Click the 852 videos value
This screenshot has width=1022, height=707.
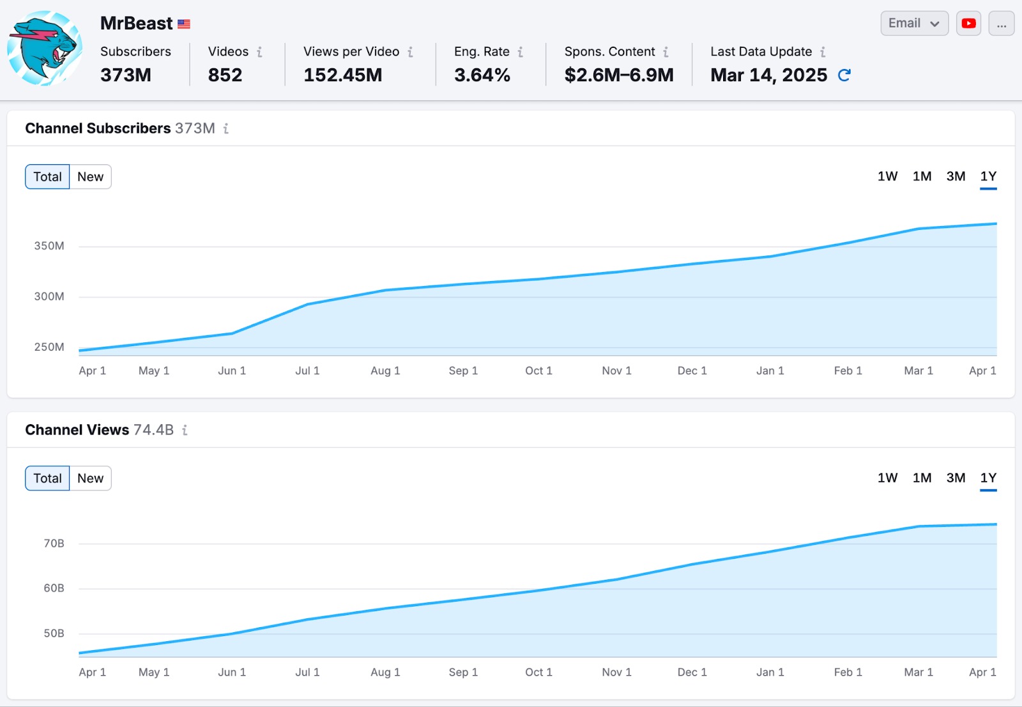(x=225, y=75)
